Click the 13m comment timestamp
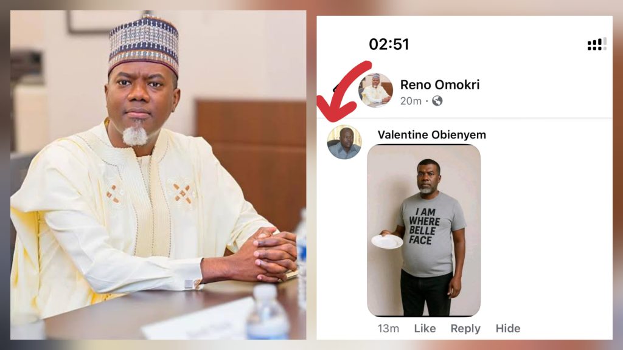The width and height of the screenshot is (623, 350). tap(388, 329)
